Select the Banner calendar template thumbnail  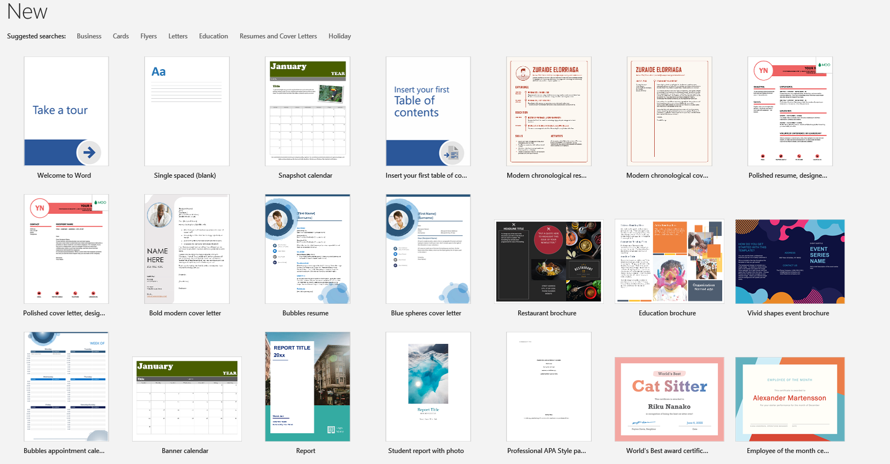pyautogui.click(x=187, y=399)
